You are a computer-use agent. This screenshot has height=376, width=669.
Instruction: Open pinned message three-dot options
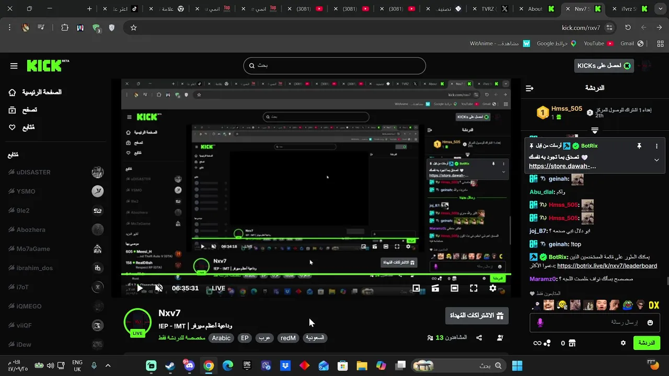point(656,146)
